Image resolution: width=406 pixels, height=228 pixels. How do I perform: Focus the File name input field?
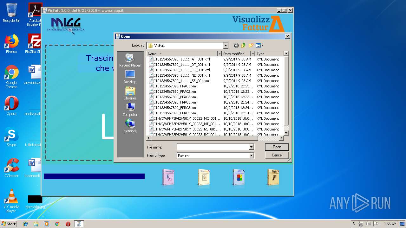[x=213, y=147]
